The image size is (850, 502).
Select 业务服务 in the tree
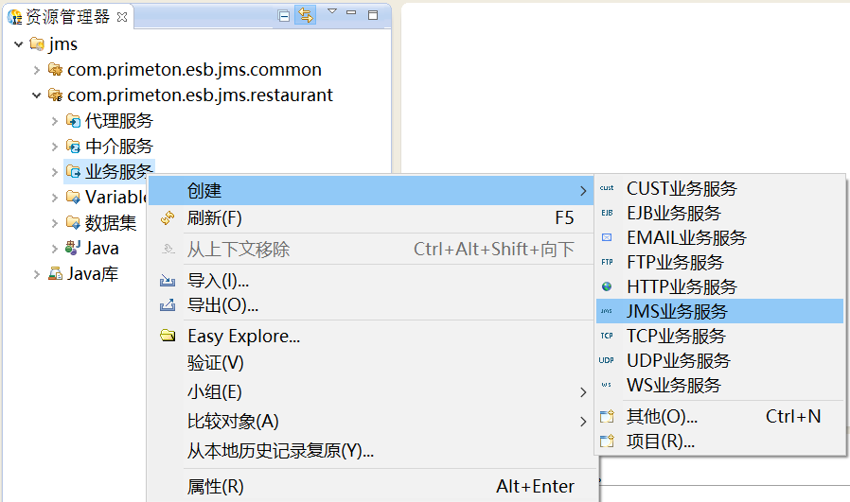(x=119, y=171)
